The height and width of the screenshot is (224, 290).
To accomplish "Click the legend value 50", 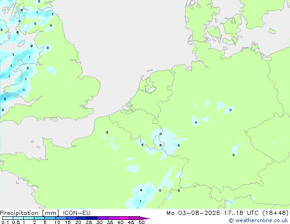I will point(141,222).
